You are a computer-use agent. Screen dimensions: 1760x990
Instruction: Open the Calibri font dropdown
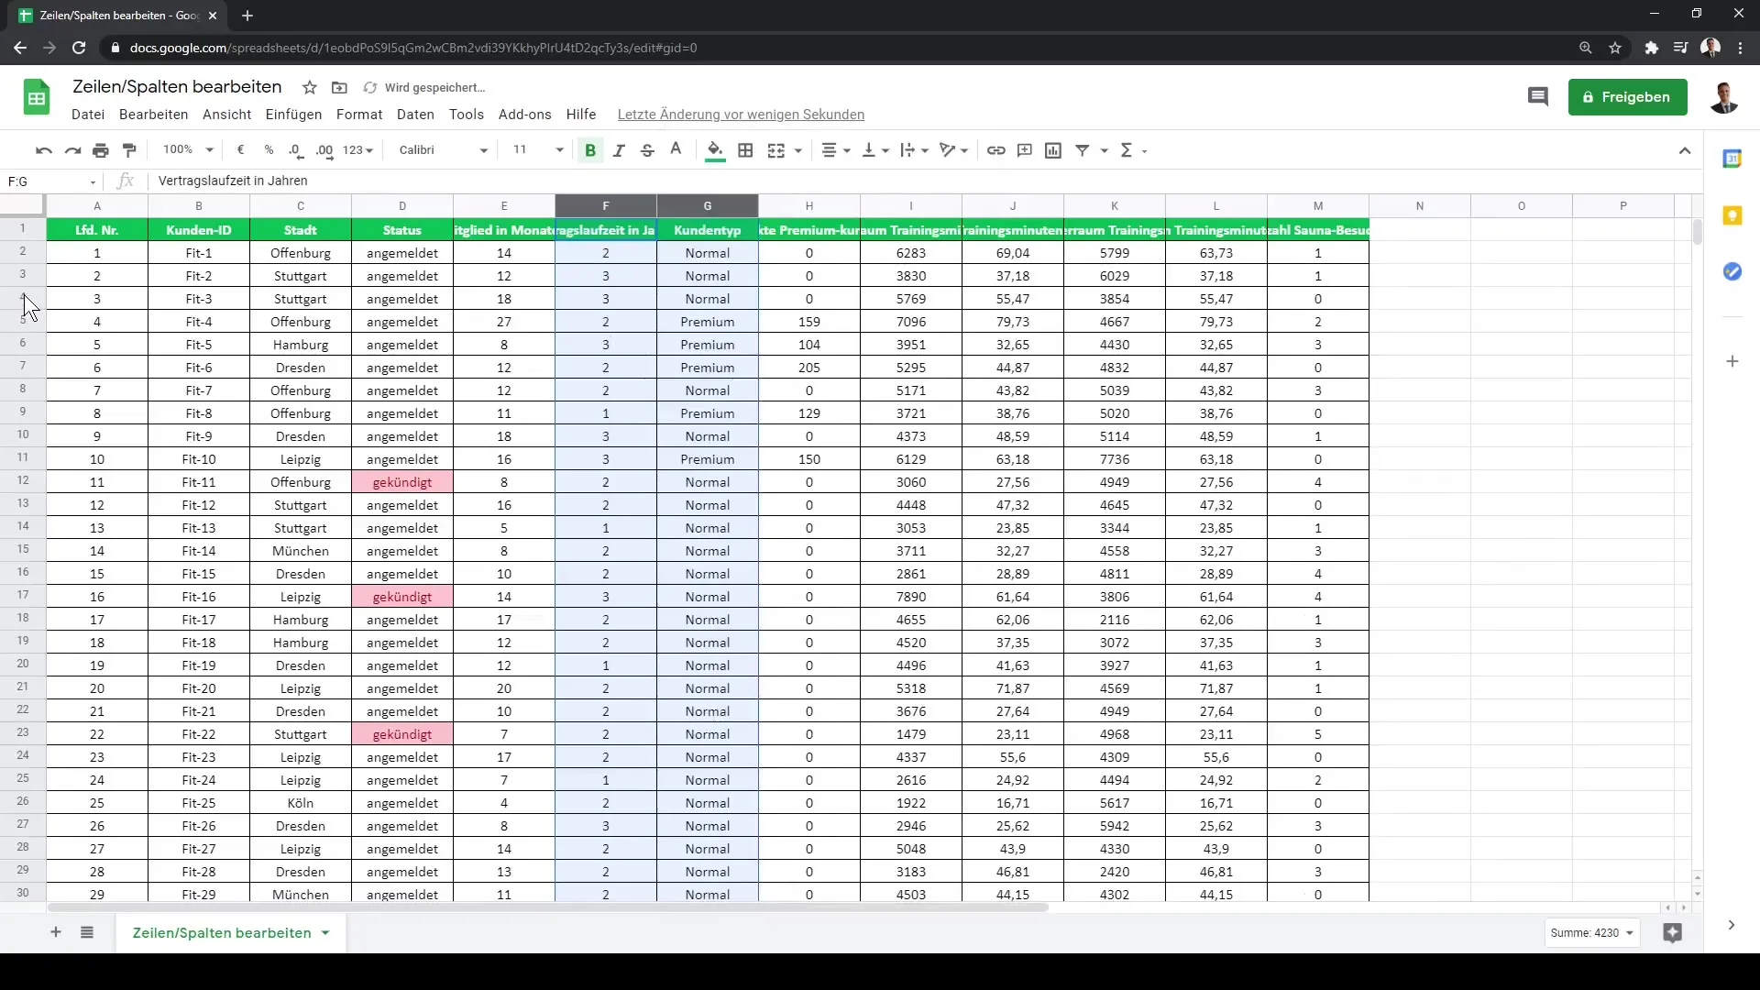pyautogui.click(x=444, y=150)
